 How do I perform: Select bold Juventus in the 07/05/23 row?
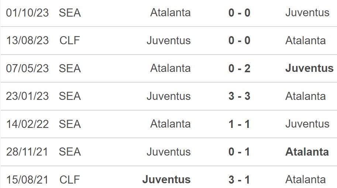(x=309, y=68)
